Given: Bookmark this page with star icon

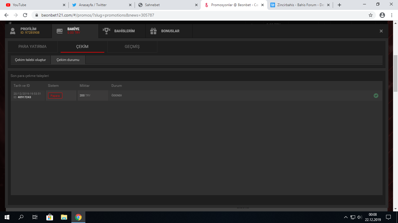Looking at the screenshot, I should pyautogui.click(x=371, y=15).
